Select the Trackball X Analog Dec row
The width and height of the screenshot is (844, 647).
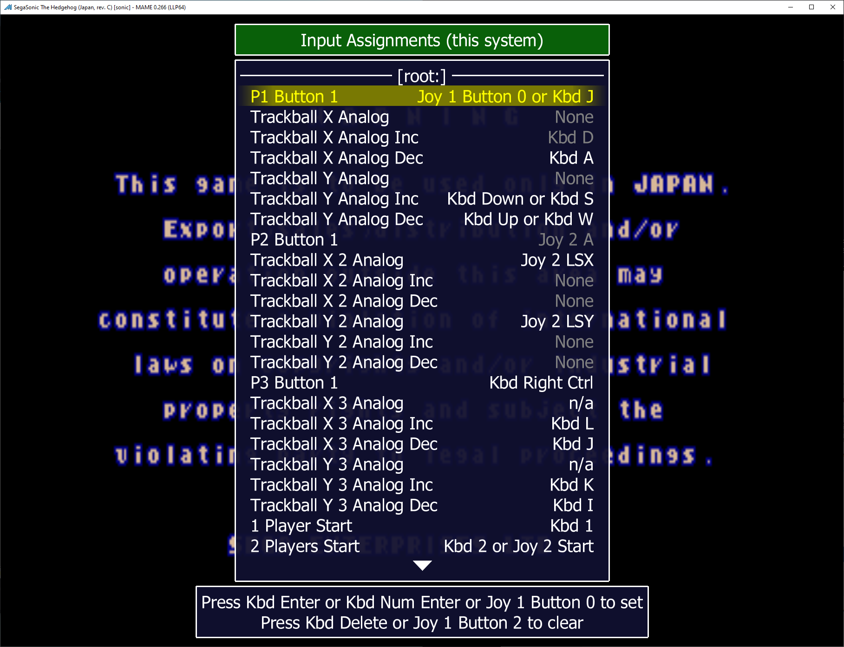[422, 157]
